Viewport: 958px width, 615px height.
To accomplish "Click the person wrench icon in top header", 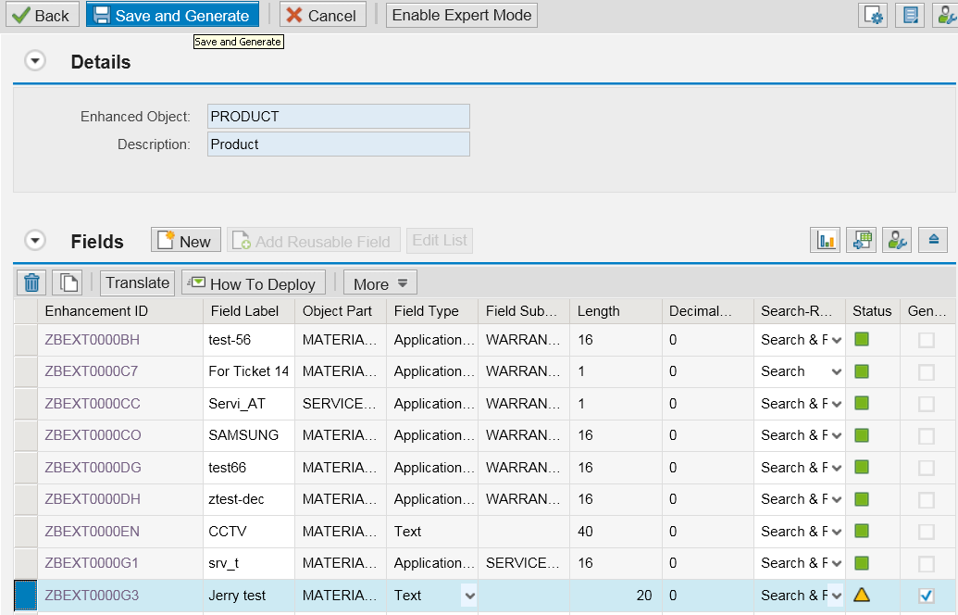I will [946, 16].
